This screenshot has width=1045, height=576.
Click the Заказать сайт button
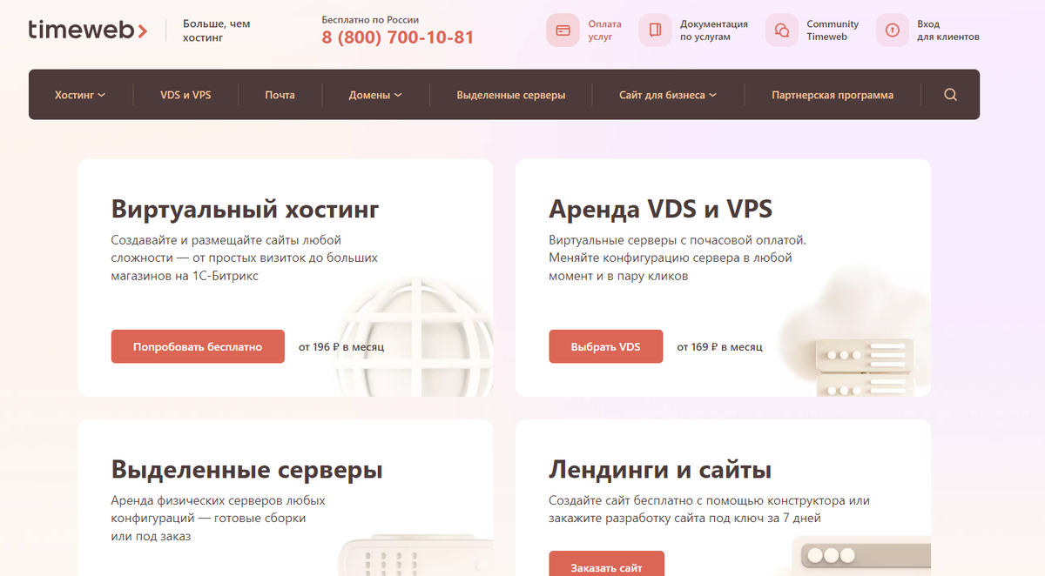[x=606, y=564]
